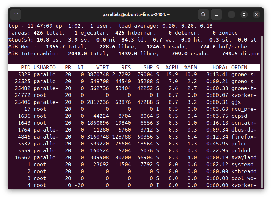Click the terminal vertical scrollbar

pos(262,111)
